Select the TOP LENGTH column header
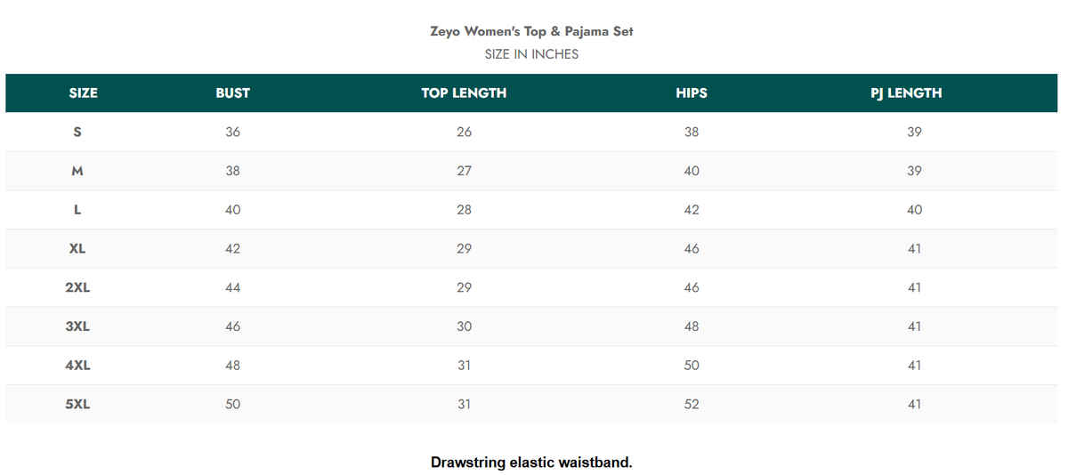The width and height of the screenshot is (1068, 475). (464, 93)
